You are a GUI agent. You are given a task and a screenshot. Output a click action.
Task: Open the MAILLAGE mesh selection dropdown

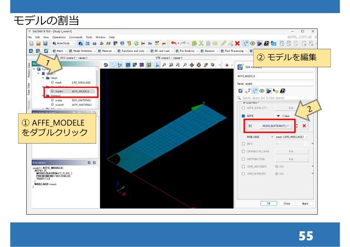295,137
